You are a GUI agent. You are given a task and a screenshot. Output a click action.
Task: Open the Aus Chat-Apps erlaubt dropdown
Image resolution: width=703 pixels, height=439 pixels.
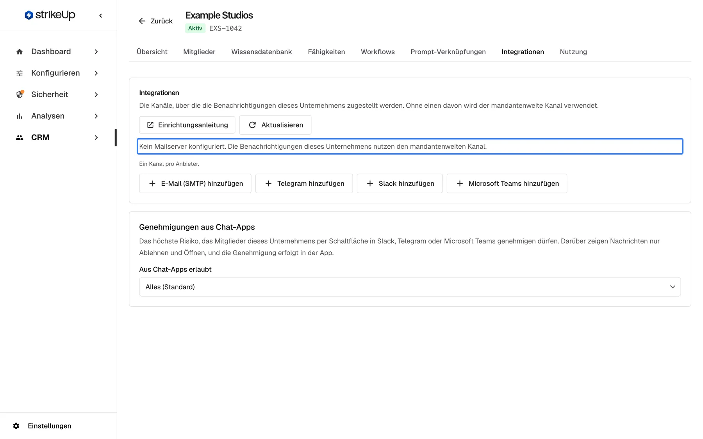410,287
